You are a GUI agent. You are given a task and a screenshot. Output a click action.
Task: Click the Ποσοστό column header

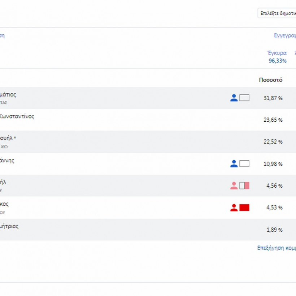[271, 80]
